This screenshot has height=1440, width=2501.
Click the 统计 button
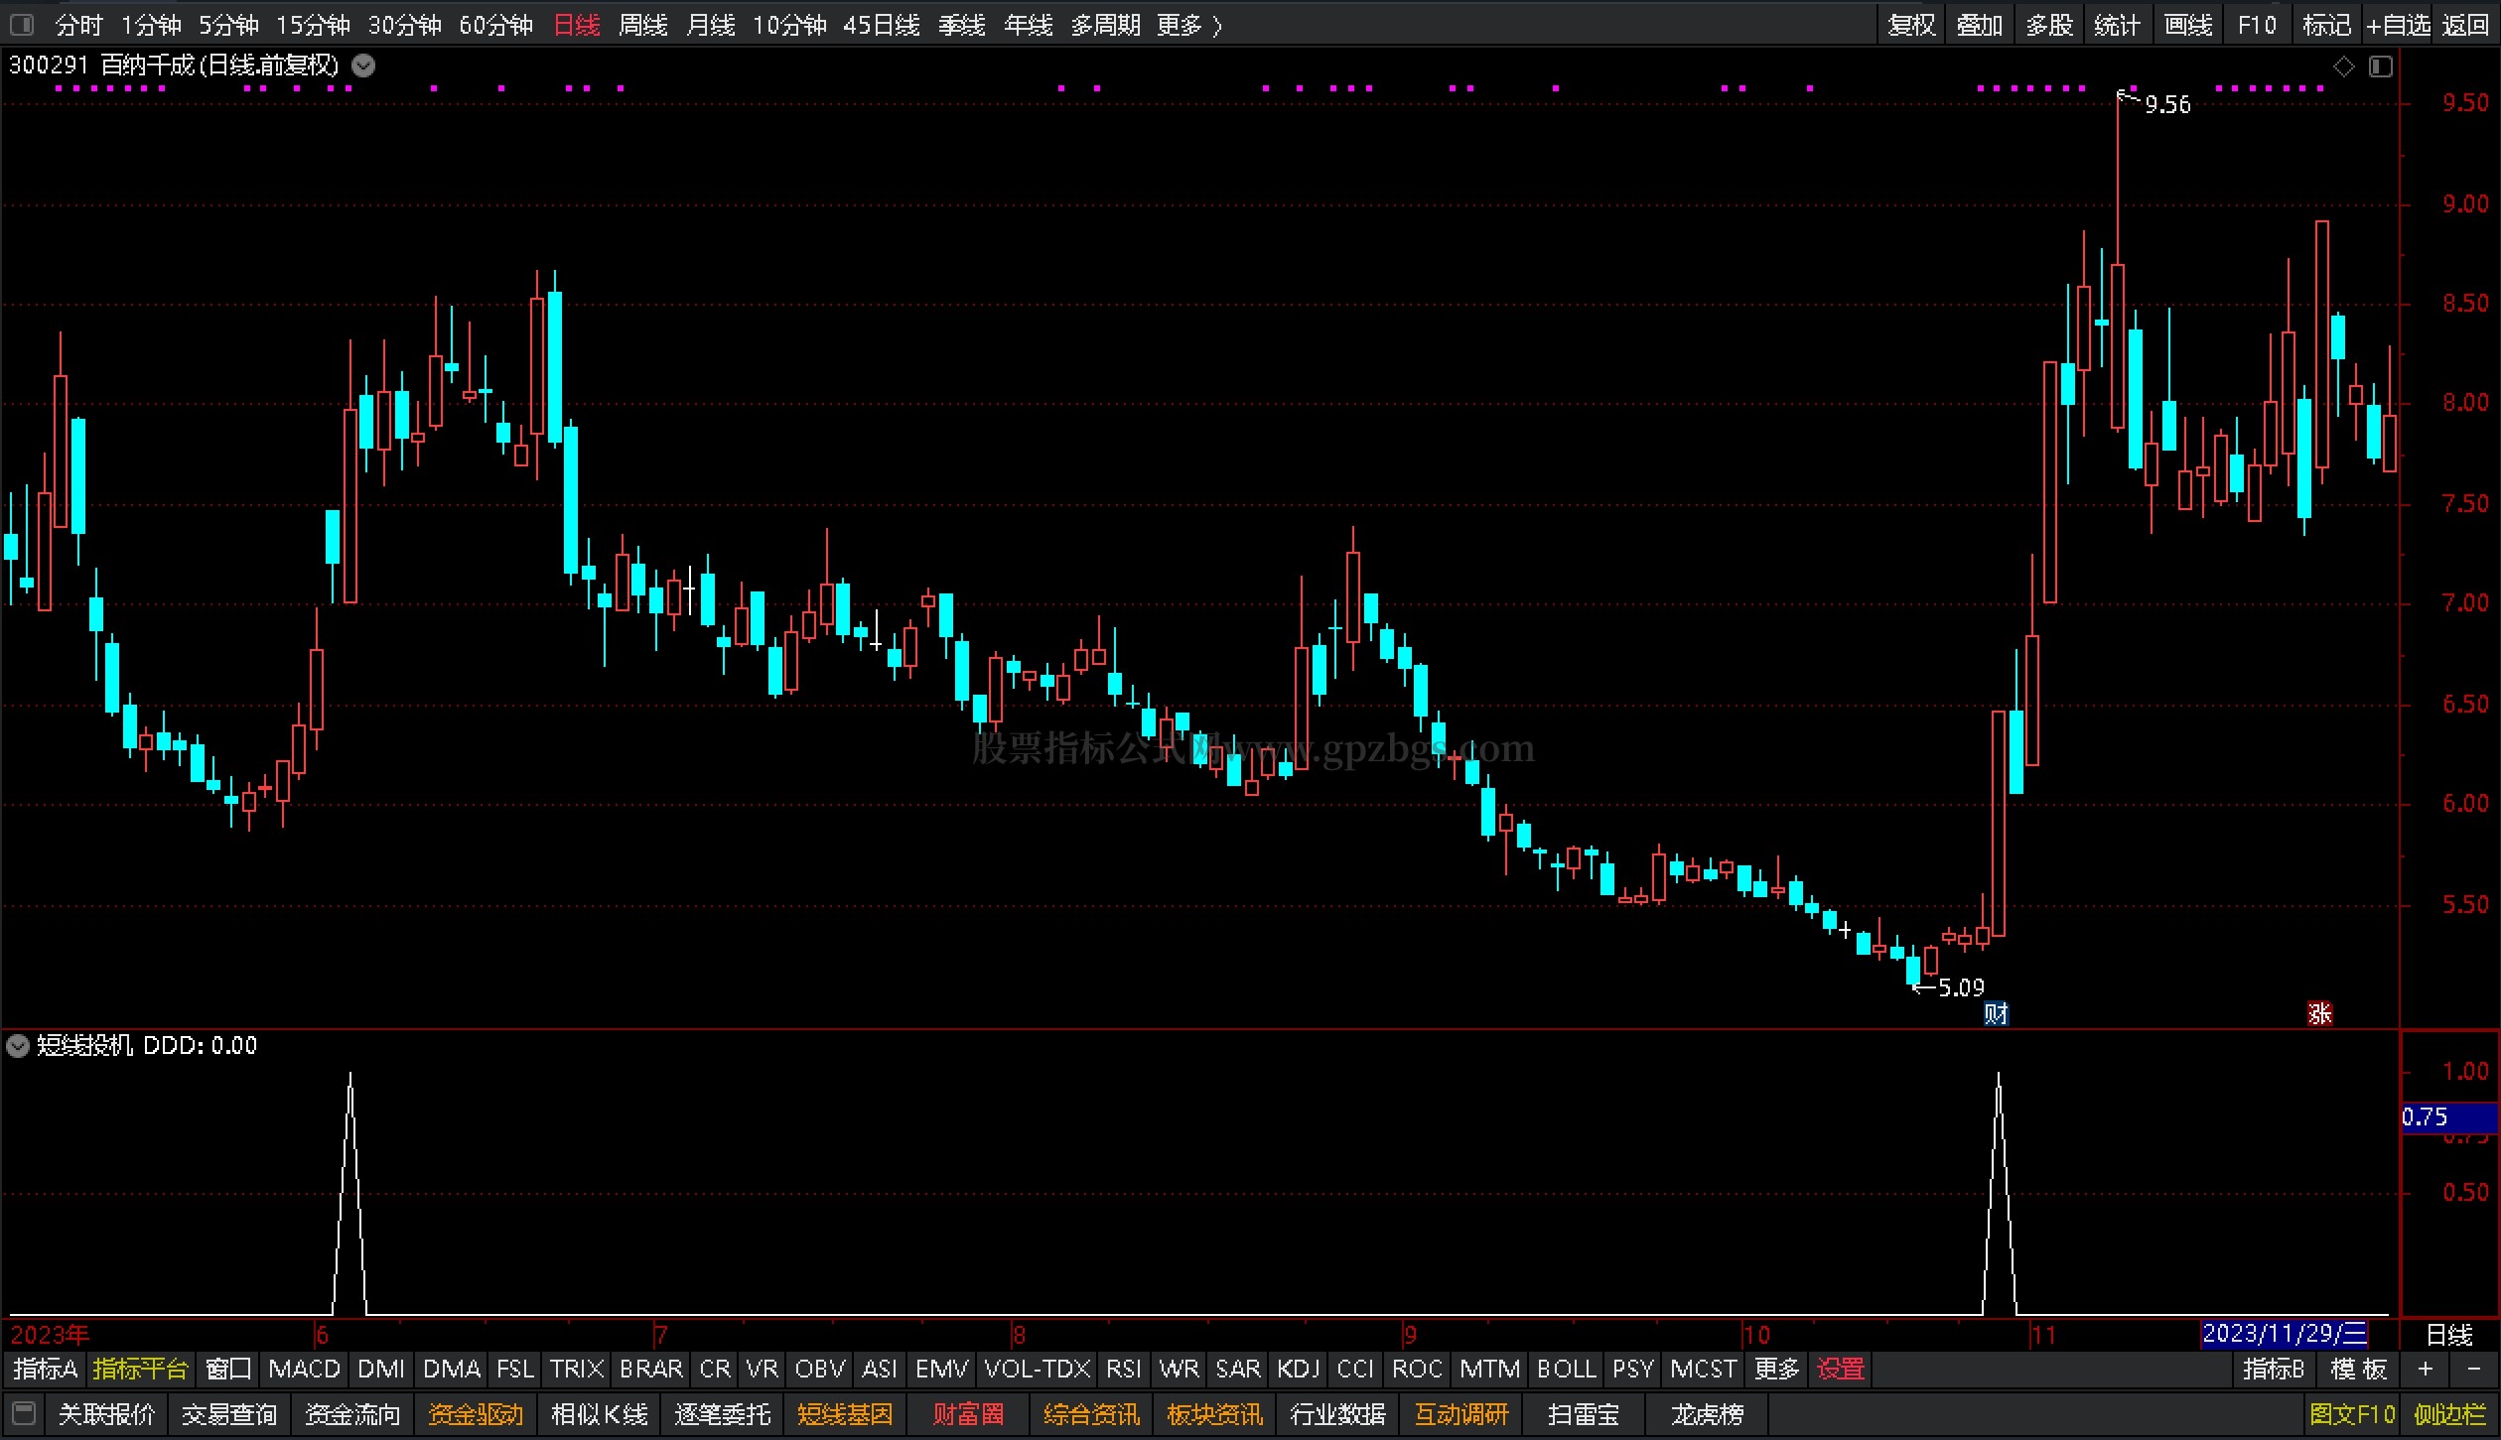2117,25
